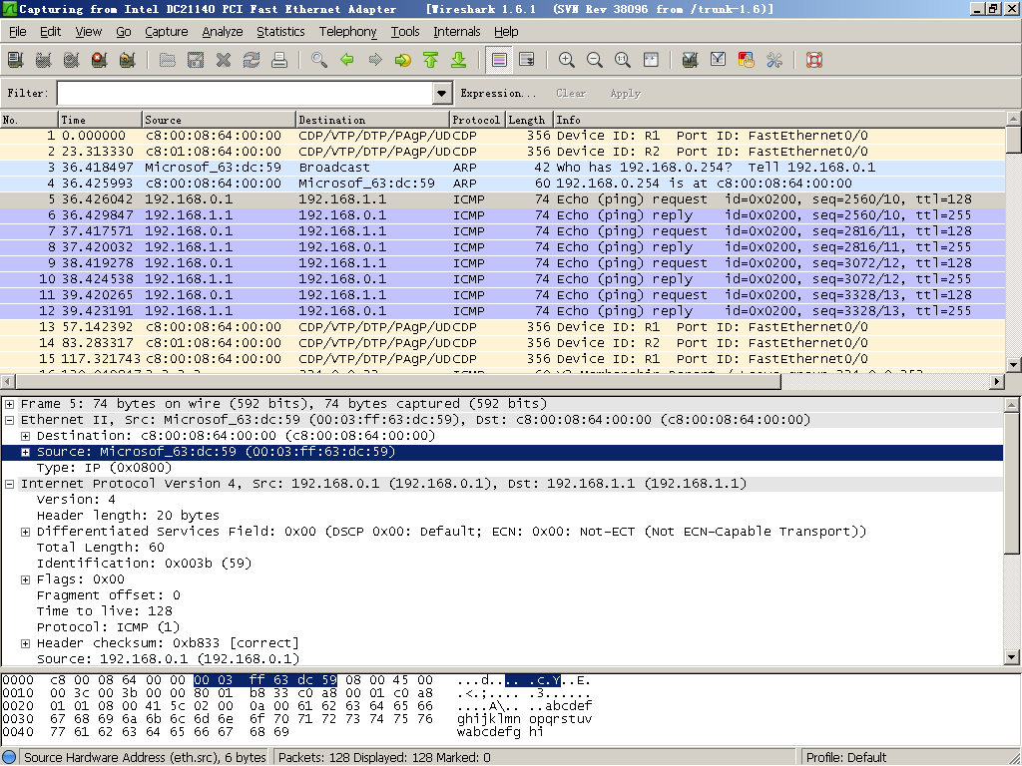
Task: Select packet 4 '192.168.0.254 is at' ARP reply
Action: [x=502, y=184]
